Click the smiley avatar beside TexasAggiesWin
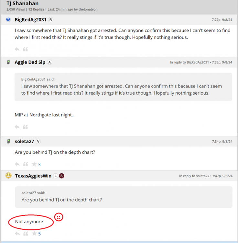Image resolution: width=238 pixels, height=243 pixels. [x=9, y=176]
